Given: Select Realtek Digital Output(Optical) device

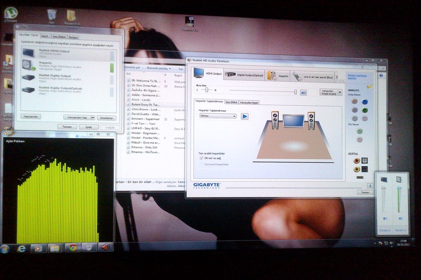Looking at the screenshot, I should pyautogui.click(x=68, y=90).
